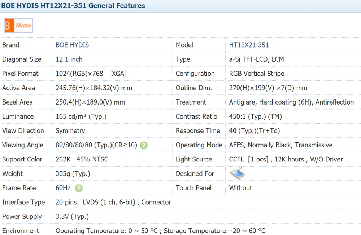Click the Bezel Area value '250.4(H)×189.0(V) mm'
Screen dimensions: 361x235
pos(90,102)
